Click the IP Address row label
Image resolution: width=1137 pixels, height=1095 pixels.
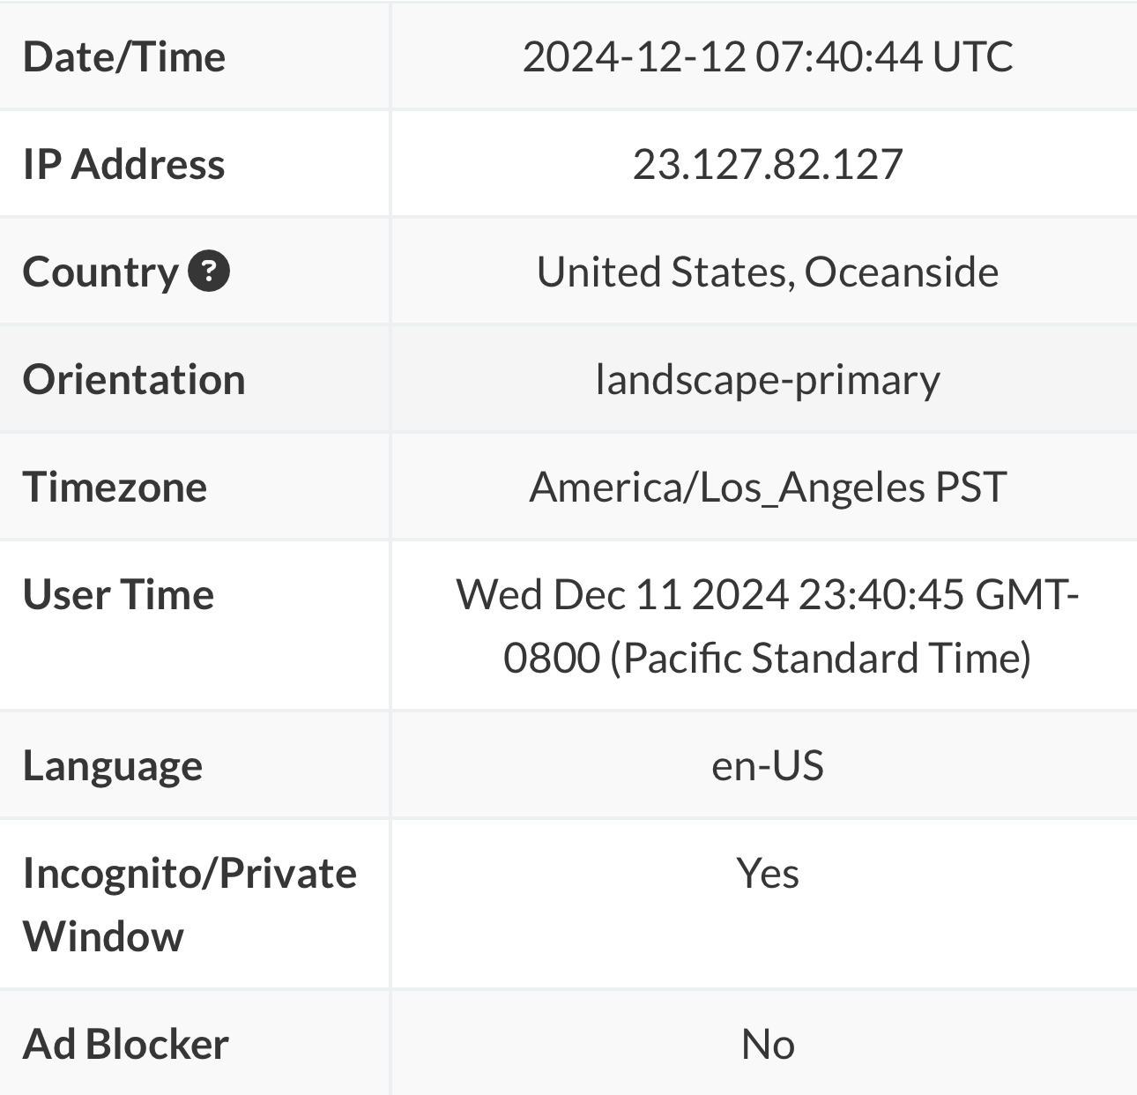point(123,164)
